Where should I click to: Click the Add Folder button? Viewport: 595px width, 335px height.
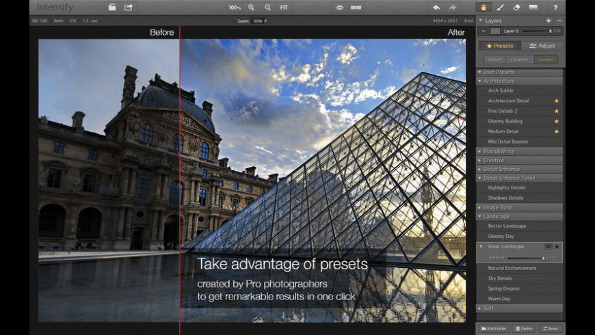coord(494,329)
